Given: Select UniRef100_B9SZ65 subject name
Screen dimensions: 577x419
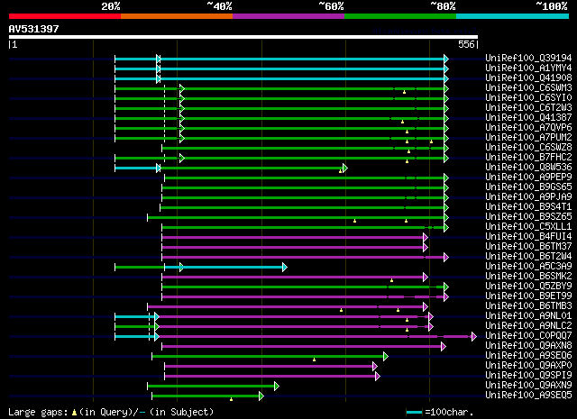Looking at the screenshot, I should (528, 217).
